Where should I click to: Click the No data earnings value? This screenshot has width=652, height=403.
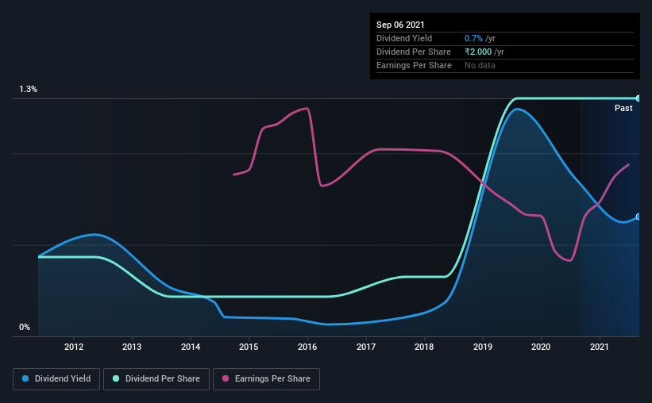(480, 65)
